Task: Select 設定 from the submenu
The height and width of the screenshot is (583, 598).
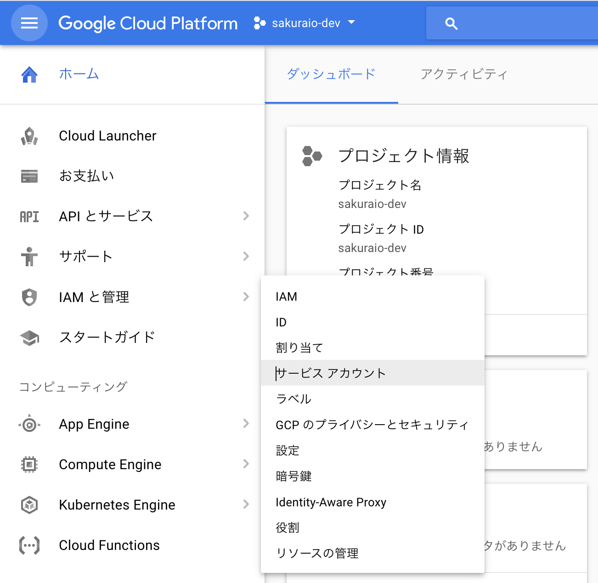Action: tap(372, 451)
